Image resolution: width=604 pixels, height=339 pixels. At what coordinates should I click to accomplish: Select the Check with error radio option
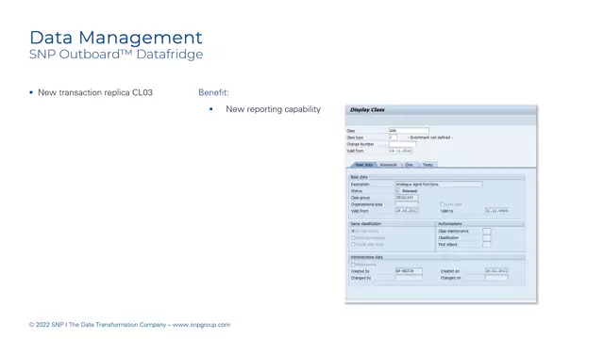coord(353,245)
